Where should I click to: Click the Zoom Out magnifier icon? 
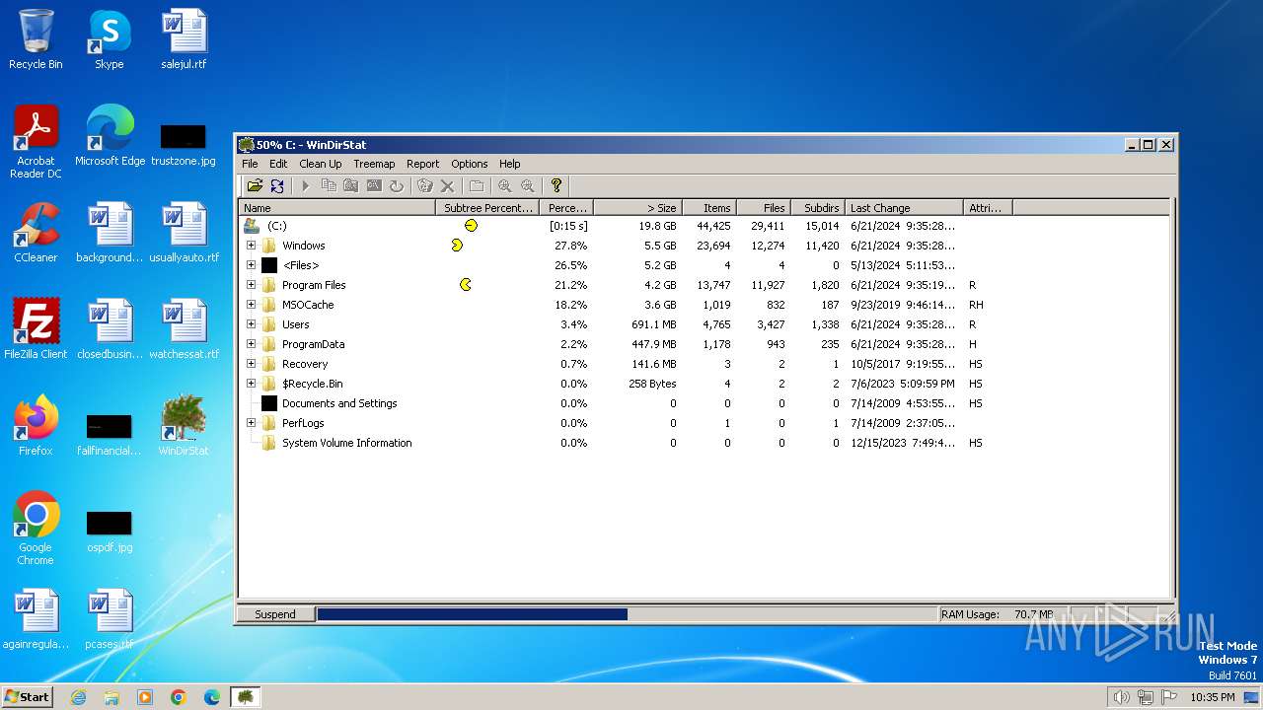(x=528, y=185)
